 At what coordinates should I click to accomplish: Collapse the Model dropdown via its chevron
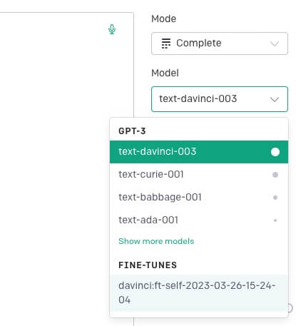pos(275,99)
